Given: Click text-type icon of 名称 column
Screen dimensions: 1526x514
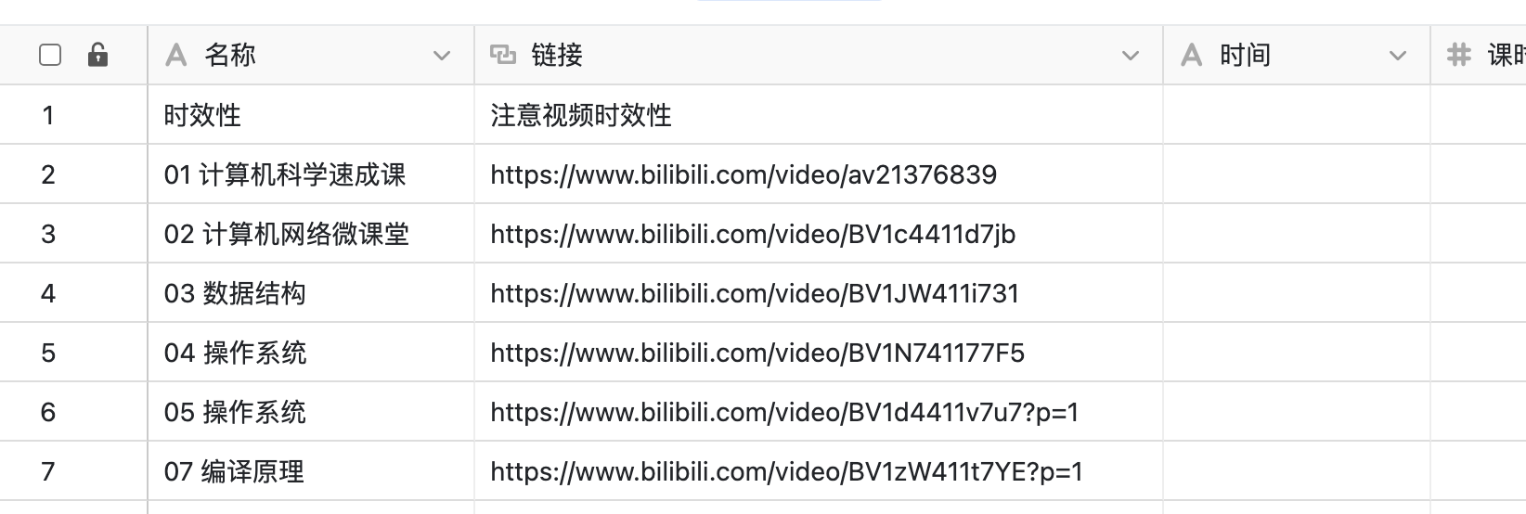Looking at the screenshot, I should [175, 56].
